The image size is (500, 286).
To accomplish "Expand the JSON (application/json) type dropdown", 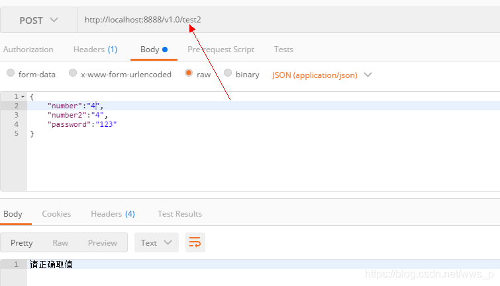I will point(322,75).
